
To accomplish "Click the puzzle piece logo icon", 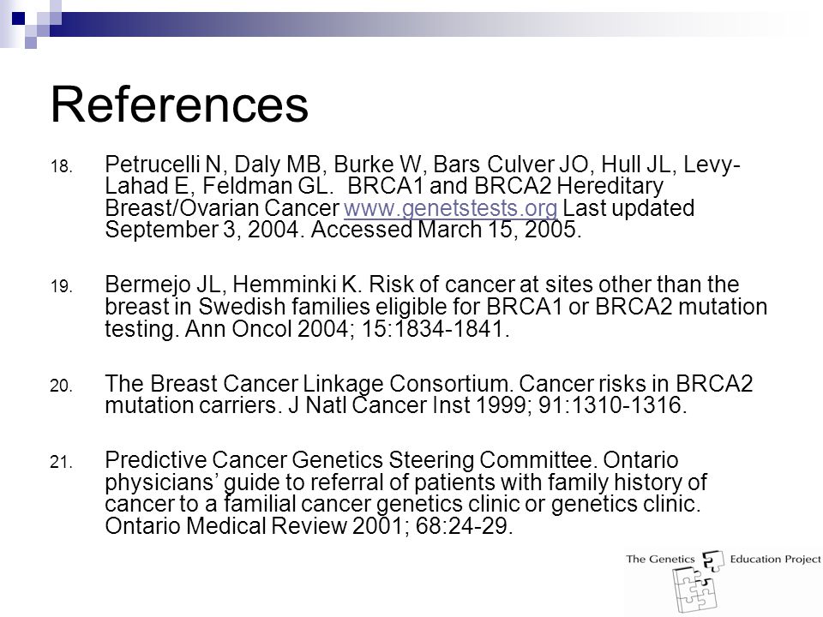I will [x=694, y=590].
